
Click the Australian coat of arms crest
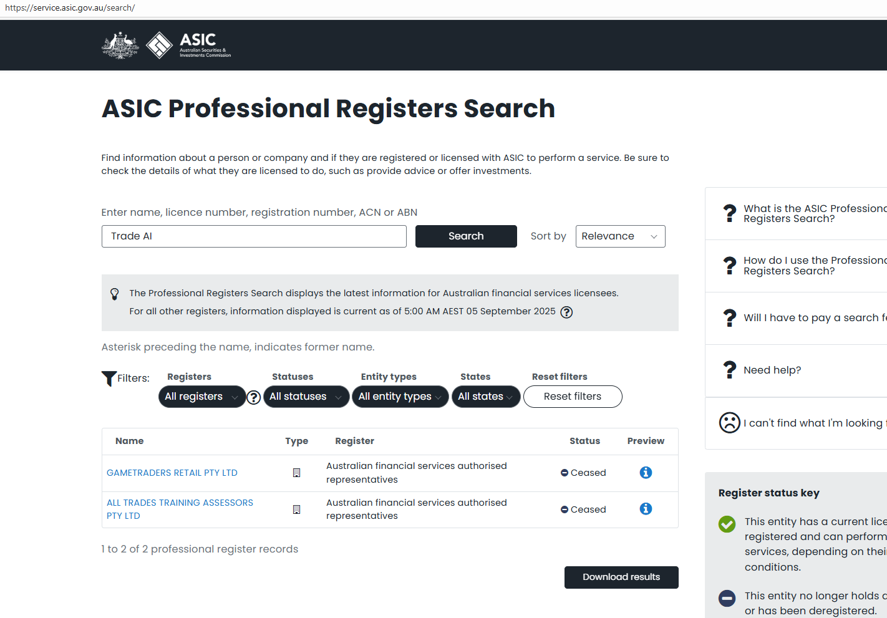tap(120, 45)
